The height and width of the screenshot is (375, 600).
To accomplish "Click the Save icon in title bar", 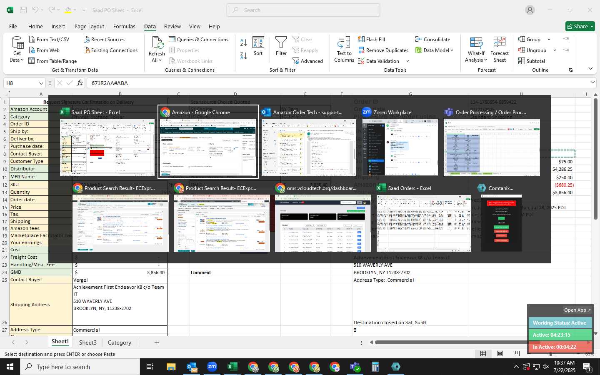I will tap(23, 10).
